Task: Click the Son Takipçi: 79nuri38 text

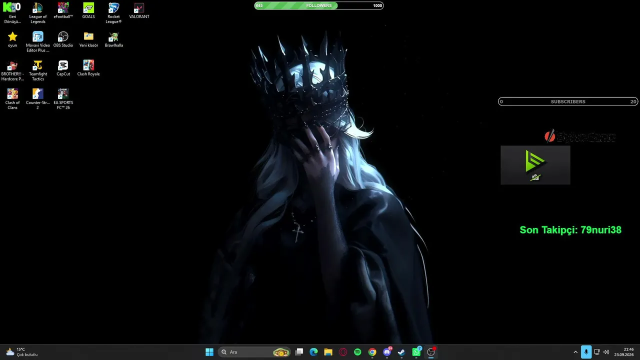Action: tap(570, 230)
